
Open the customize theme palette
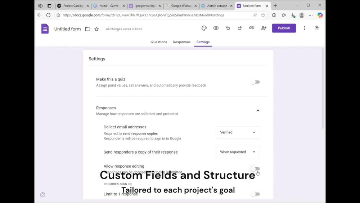[204, 28]
